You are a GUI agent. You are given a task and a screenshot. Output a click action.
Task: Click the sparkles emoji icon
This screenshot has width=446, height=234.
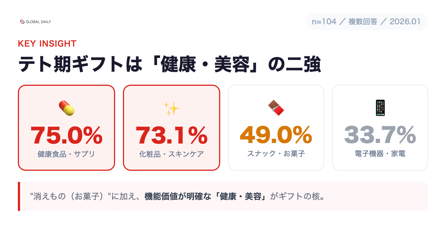point(171,108)
